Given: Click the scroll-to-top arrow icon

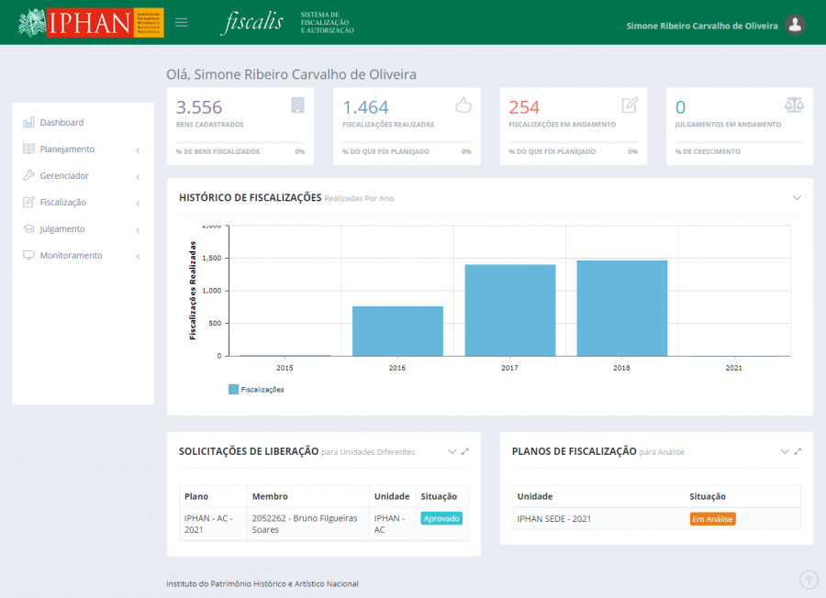Looking at the screenshot, I should [809, 580].
